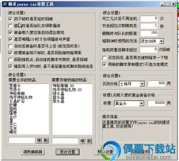Enable 组队时是否给队友领取福缘 checkbox
This screenshot has height=161, width=179.
10,26
